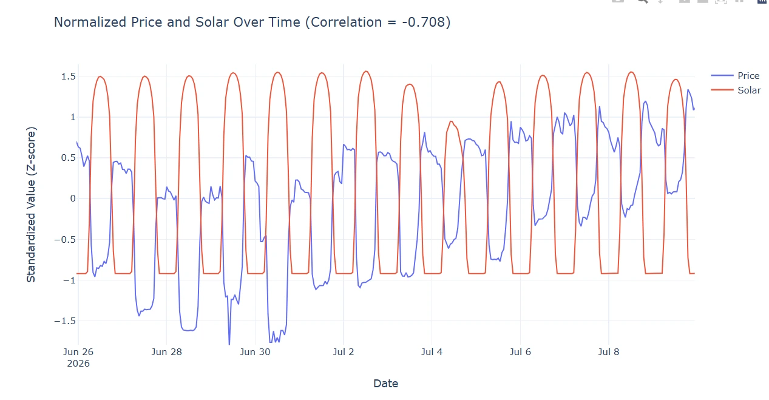Click the 'Jun 26' x-axis tick label
769x400 pixels.
pyautogui.click(x=78, y=352)
